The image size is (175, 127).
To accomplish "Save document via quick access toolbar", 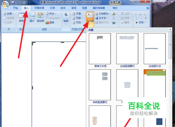I will [13, 2].
